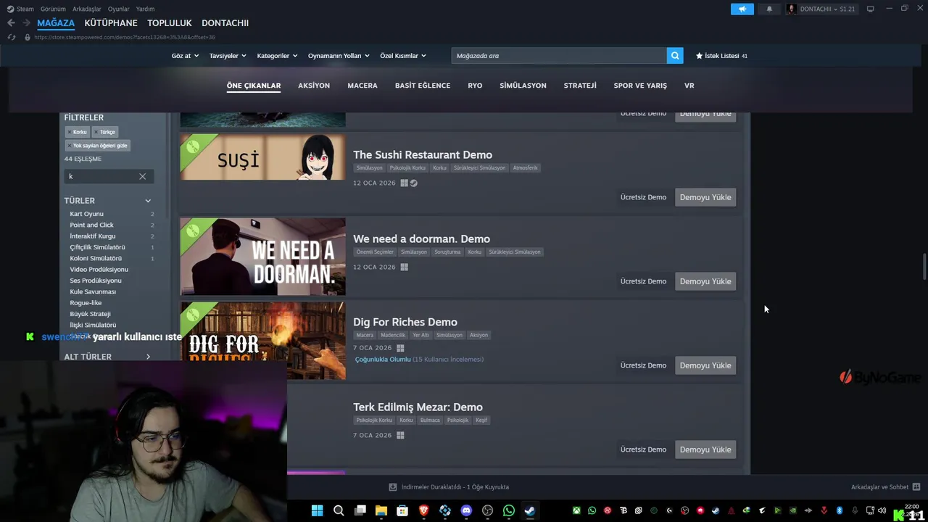928x522 pixels.
Task: Go forward with the right arrow
Action: [x=26, y=23]
